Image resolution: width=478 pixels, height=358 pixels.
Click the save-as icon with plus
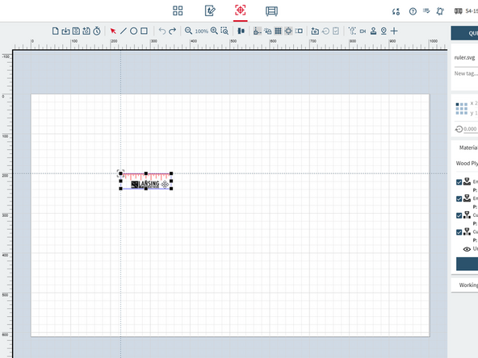coord(86,31)
